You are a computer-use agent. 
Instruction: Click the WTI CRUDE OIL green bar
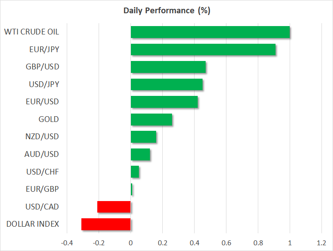tap(210, 32)
